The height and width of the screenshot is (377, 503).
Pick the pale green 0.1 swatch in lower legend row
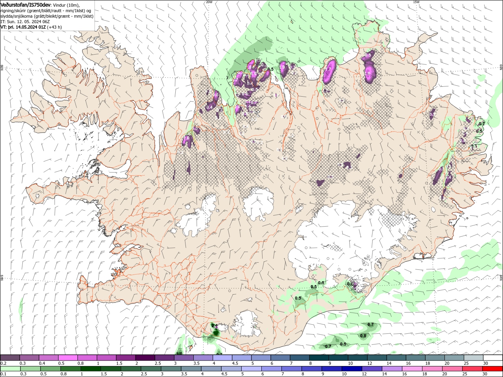coord(10,369)
